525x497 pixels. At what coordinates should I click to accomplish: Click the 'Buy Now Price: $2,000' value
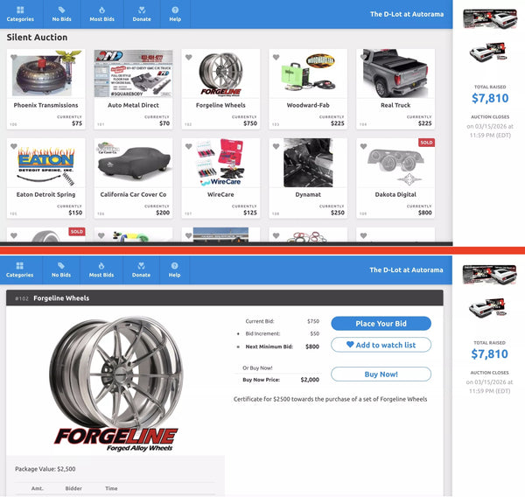pyautogui.click(x=310, y=380)
